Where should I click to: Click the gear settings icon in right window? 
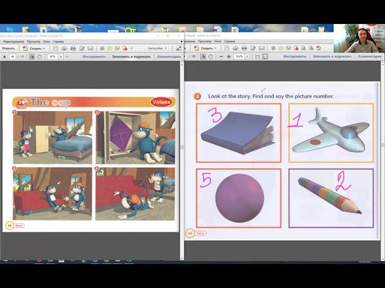pos(273,48)
